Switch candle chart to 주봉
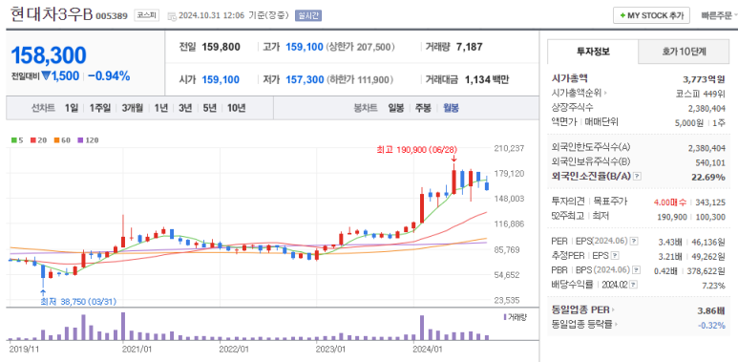The image size is (738, 362). 423,108
